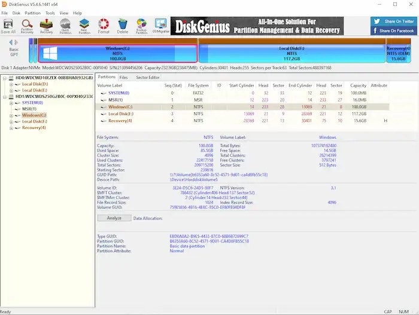Go to previous disk arrow
Viewport: 419px width, 315px height.
point(11,42)
